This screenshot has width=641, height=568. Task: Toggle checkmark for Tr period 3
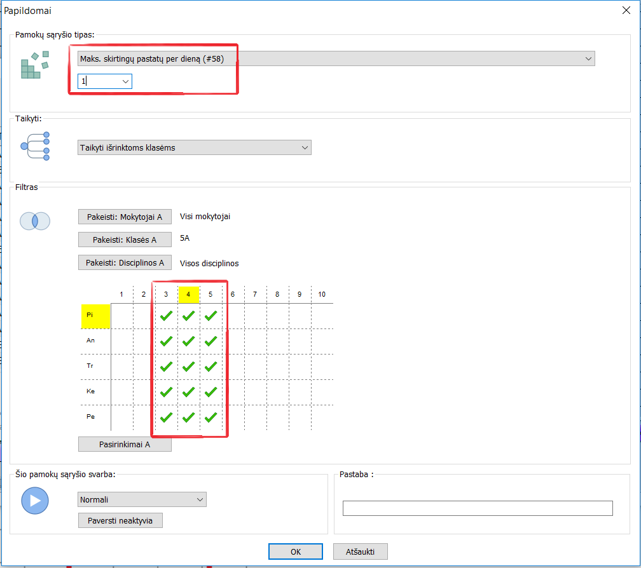pos(167,367)
